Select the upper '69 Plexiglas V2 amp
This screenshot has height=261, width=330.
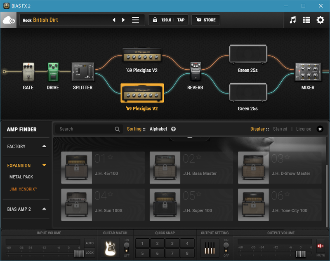pos(142,55)
